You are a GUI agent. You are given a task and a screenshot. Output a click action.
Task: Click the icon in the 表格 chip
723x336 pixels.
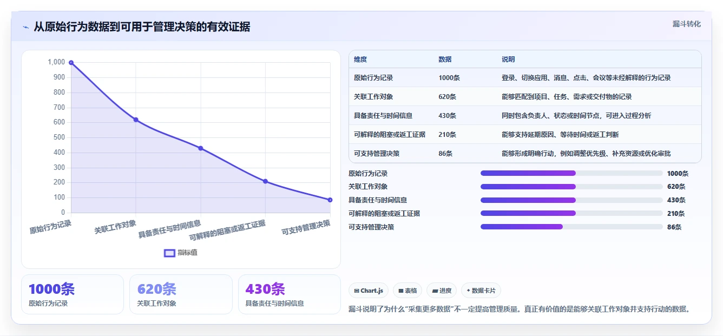pyautogui.click(x=401, y=291)
